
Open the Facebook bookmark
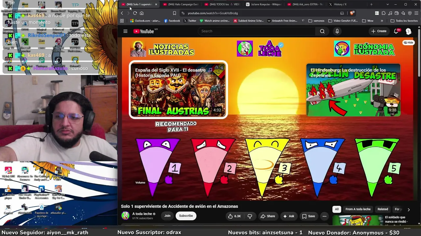(172, 21)
